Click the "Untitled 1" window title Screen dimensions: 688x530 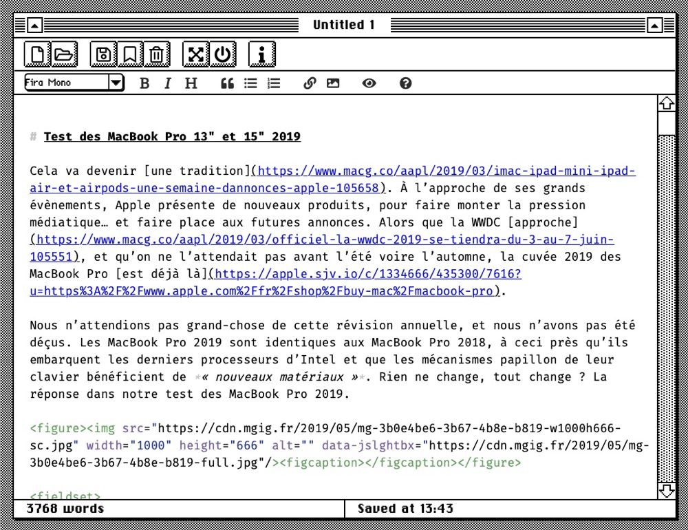point(344,25)
